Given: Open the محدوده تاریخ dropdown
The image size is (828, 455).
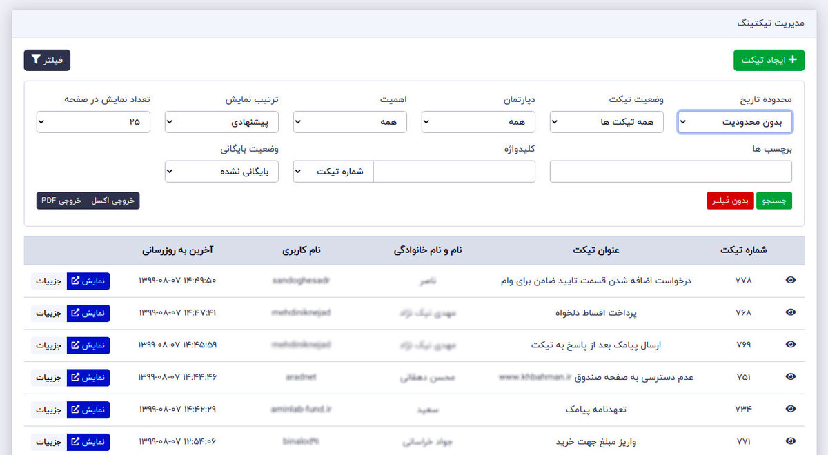Looking at the screenshot, I should (x=735, y=122).
